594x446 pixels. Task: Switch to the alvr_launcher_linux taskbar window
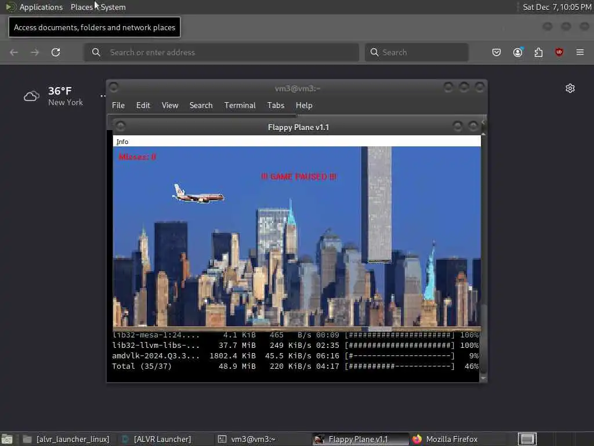coord(66,439)
